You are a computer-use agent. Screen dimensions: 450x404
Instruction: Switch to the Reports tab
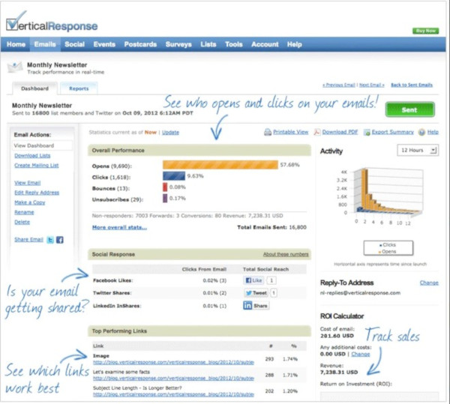[x=79, y=88]
